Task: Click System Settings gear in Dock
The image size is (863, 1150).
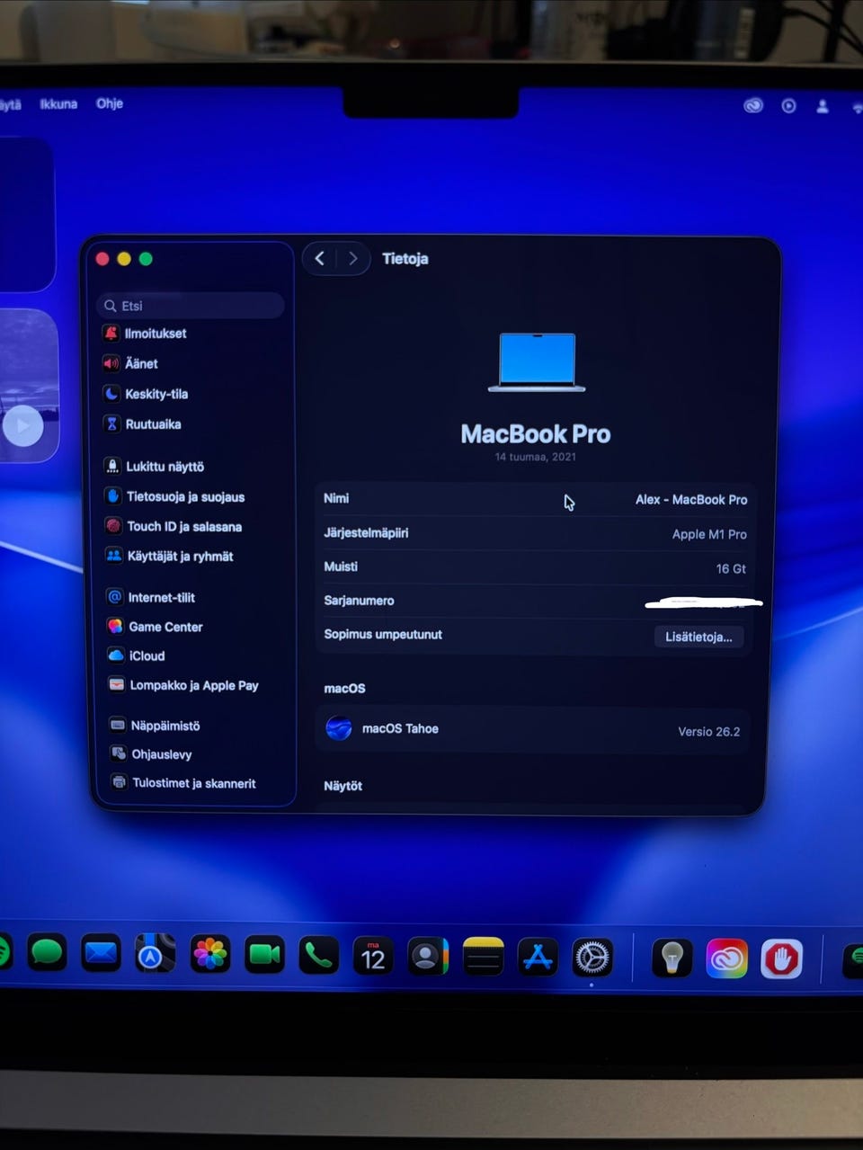Action: point(592,958)
